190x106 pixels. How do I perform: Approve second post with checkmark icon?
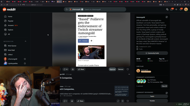[118, 101]
